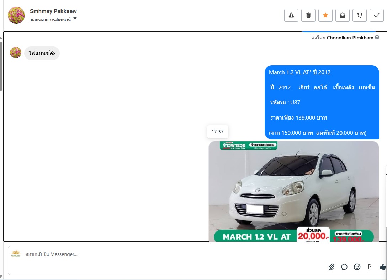Open the emoji picker smiley icon
This screenshot has width=387, height=280.
pyautogui.click(x=357, y=267)
